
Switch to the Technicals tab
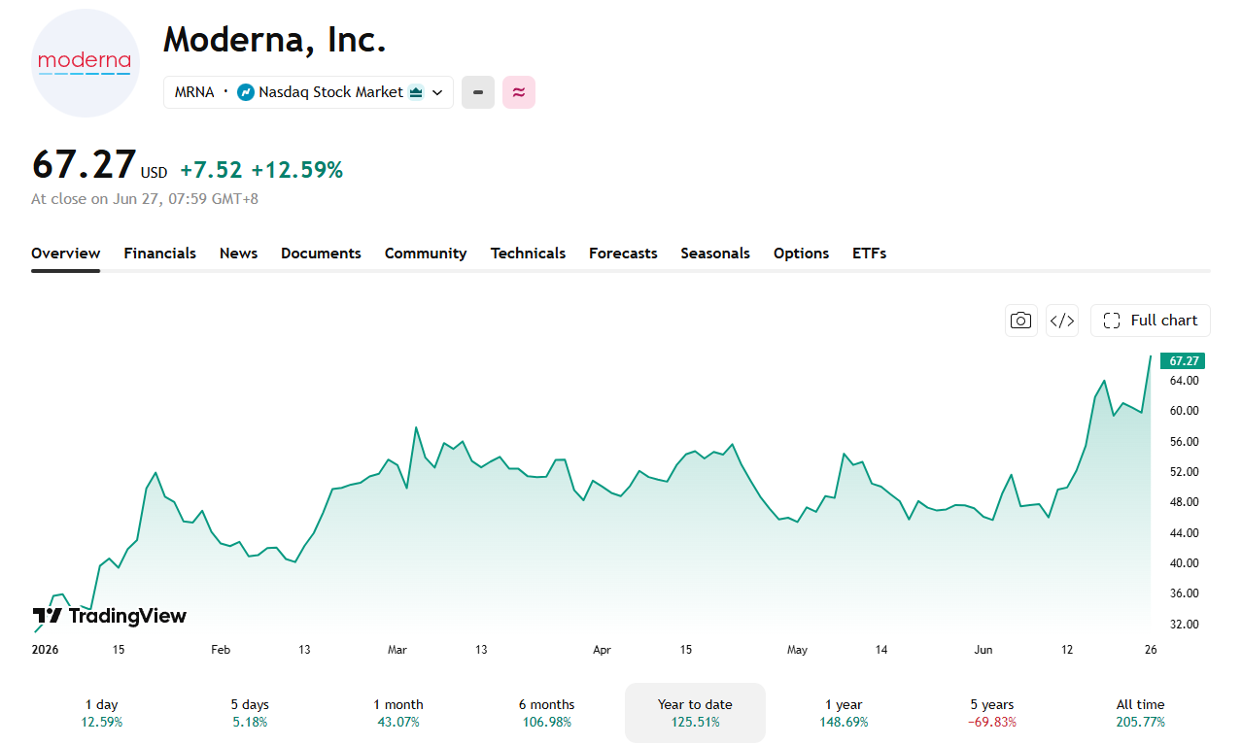[x=528, y=254]
